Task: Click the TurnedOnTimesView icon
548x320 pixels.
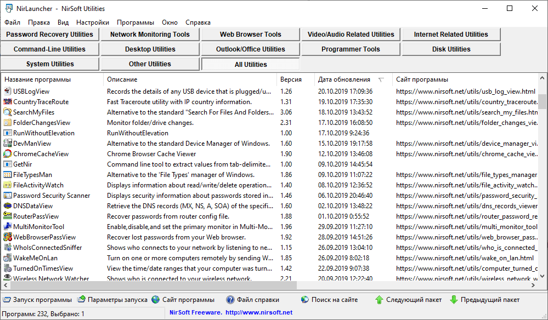Action: tap(7, 268)
